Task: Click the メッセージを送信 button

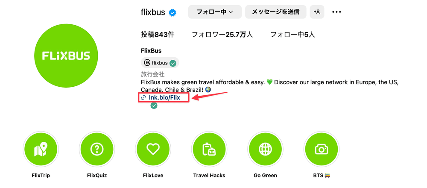Action: pos(275,12)
